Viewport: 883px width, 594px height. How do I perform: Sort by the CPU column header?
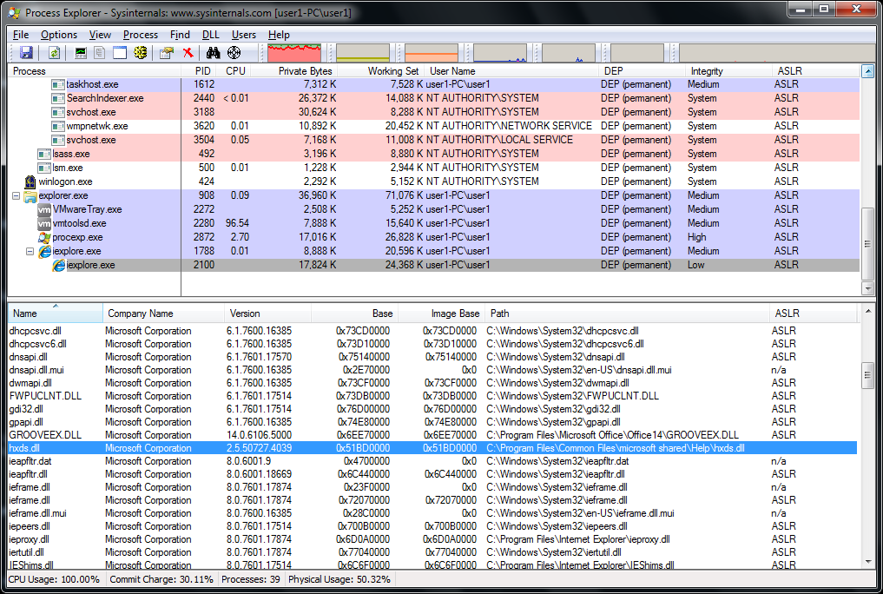tap(235, 71)
